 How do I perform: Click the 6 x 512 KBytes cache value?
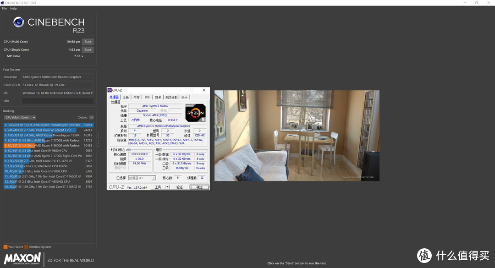(x=182, y=164)
